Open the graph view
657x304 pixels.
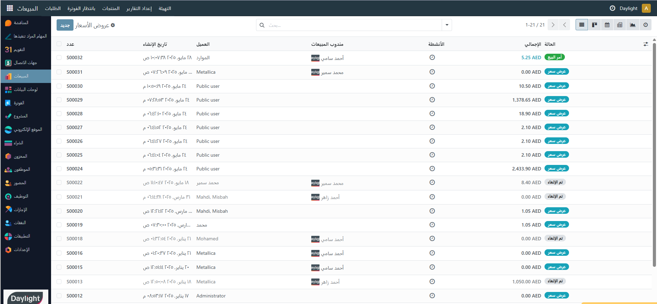[633, 25]
